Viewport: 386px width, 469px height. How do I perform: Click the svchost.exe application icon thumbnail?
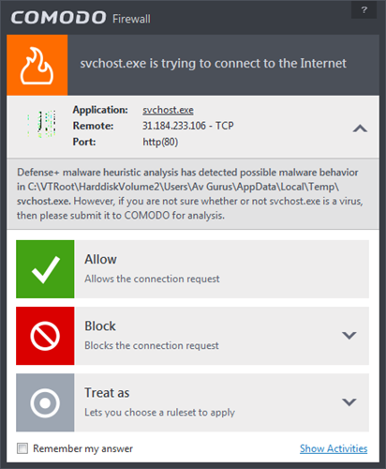tap(42, 124)
